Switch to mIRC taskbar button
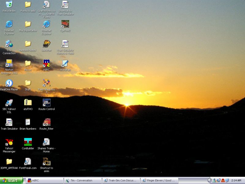The height and width of the screenshot is (184, 245). [44, 180]
